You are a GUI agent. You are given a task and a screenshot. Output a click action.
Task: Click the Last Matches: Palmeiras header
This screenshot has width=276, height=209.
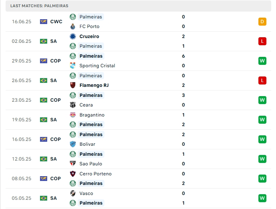click(39, 6)
